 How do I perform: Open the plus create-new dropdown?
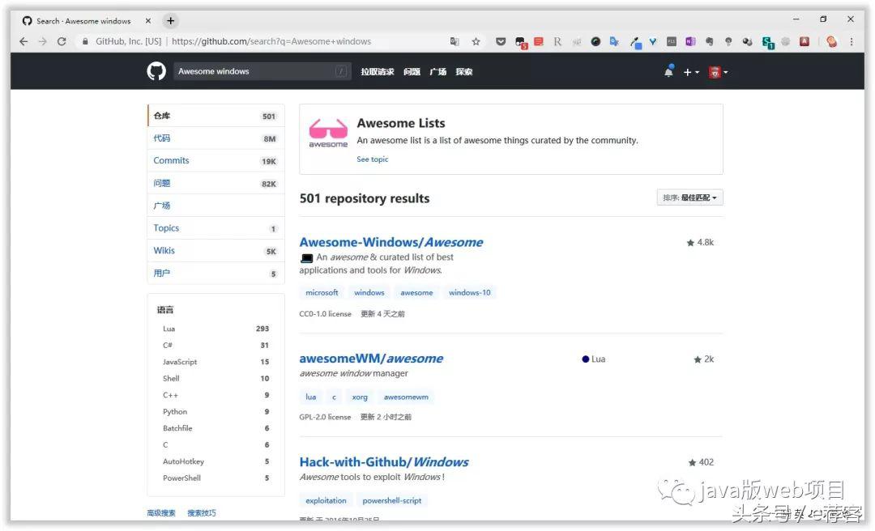click(691, 72)
